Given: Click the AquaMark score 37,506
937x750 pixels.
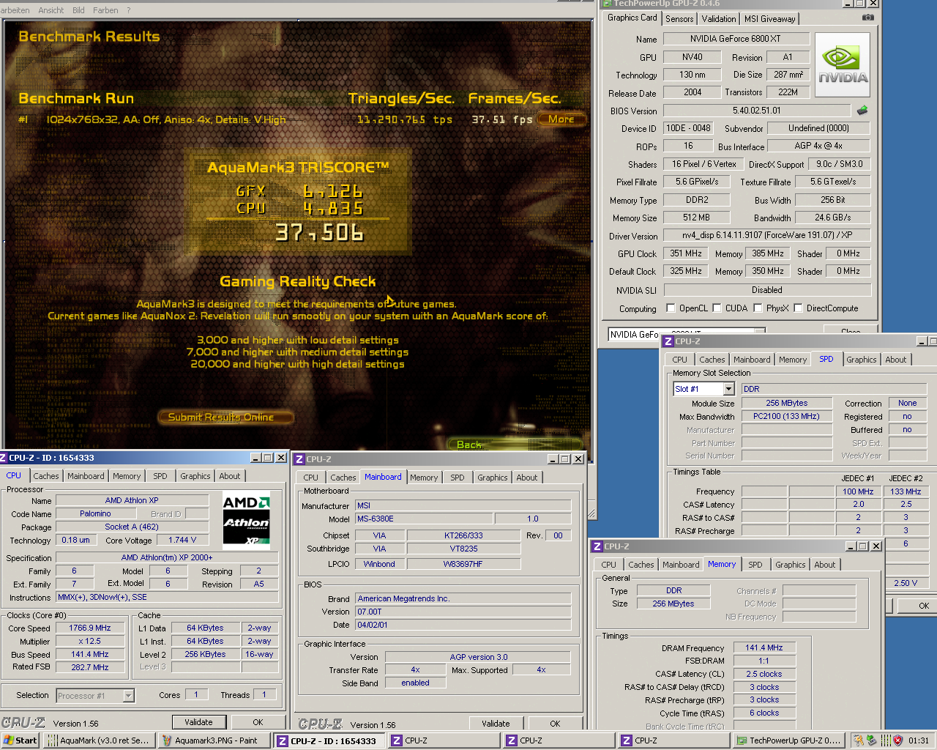Looking at the screenshot, I should 319,233.
